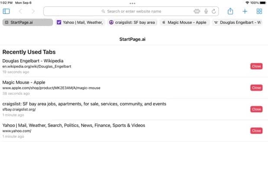Image resolution: width=268 pixels, height=193 pixels.
Task: Open the Share sheet icon
Action: click(x=230, y=11)
